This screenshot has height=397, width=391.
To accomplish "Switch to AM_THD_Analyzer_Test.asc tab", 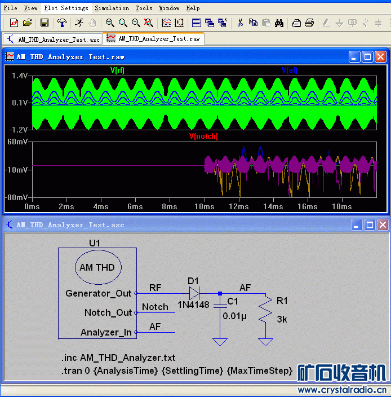I will coord(52,39).
